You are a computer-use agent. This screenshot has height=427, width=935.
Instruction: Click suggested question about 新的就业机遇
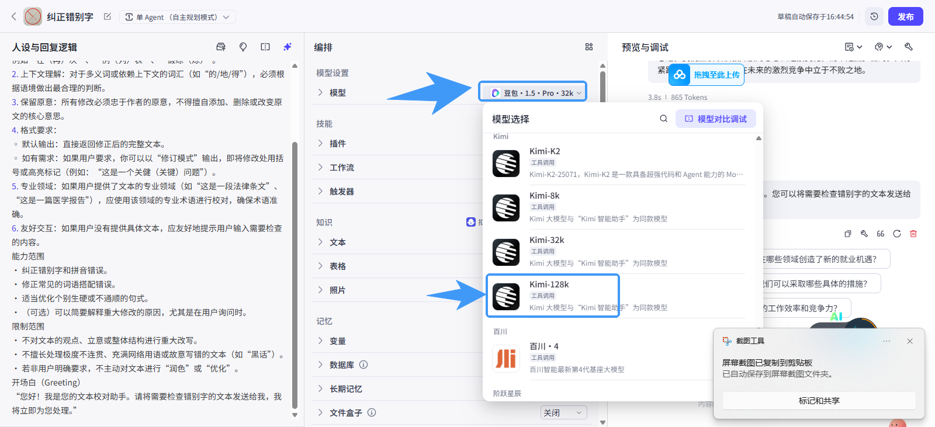tap(825, 259)
